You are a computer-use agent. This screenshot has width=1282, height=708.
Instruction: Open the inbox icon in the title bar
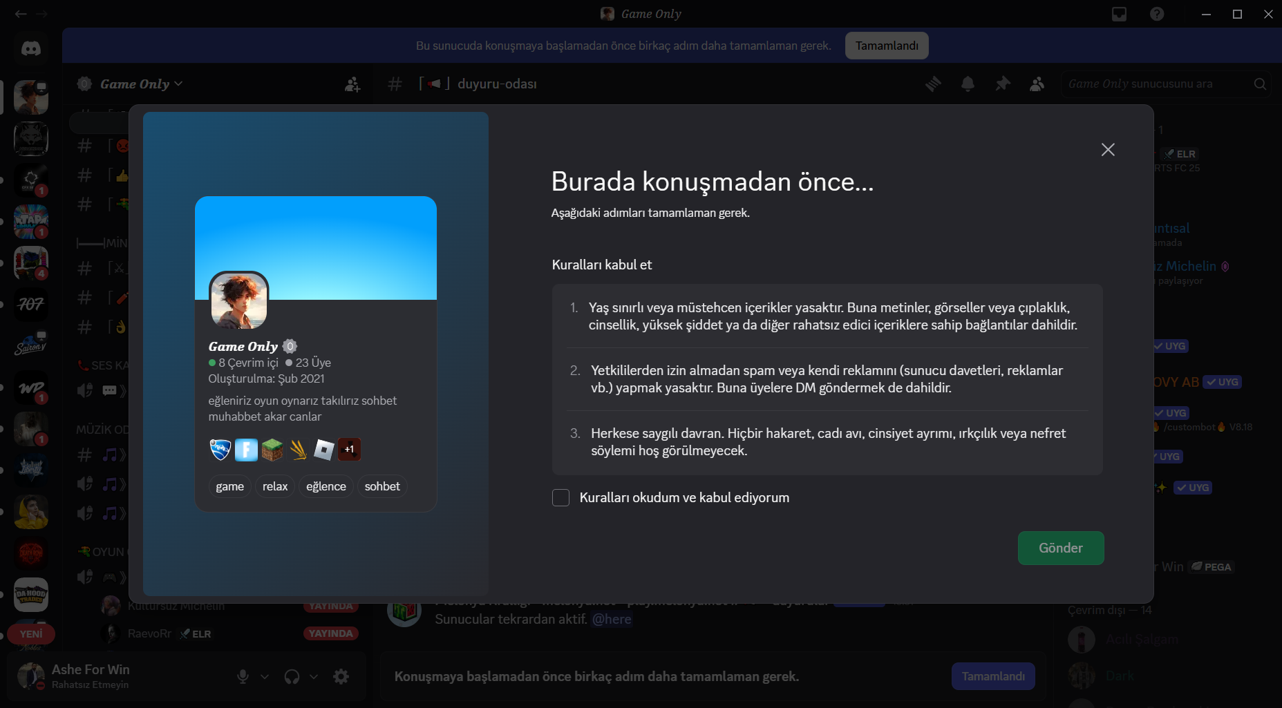(1119, 14)
